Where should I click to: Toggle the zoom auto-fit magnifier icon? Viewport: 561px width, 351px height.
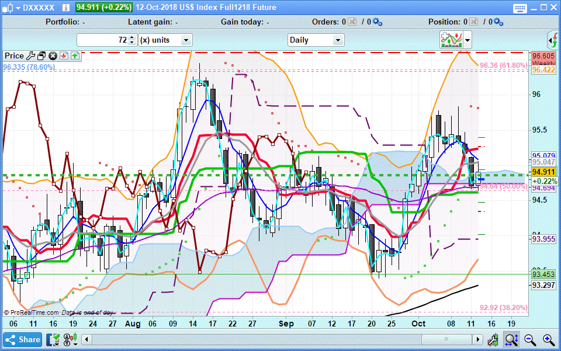pos(512,339)
